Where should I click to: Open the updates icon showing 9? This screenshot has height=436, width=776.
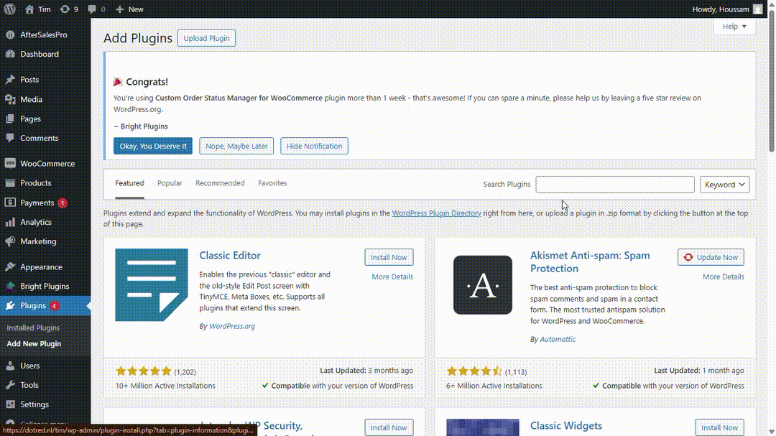pos(65,9)
